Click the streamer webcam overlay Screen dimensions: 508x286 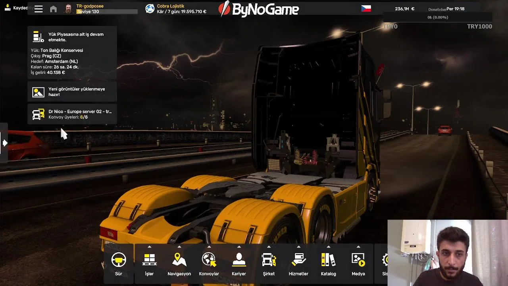(448, 253)
